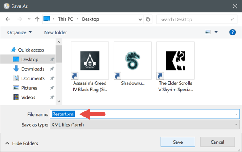Click the search magnifier icon
The width and height of the screenshot is (242, 152).
point(232,19)
